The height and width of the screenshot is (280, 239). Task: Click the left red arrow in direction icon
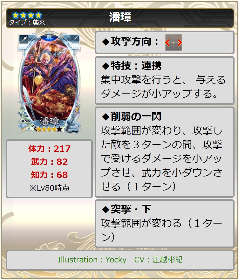[167, 43]
